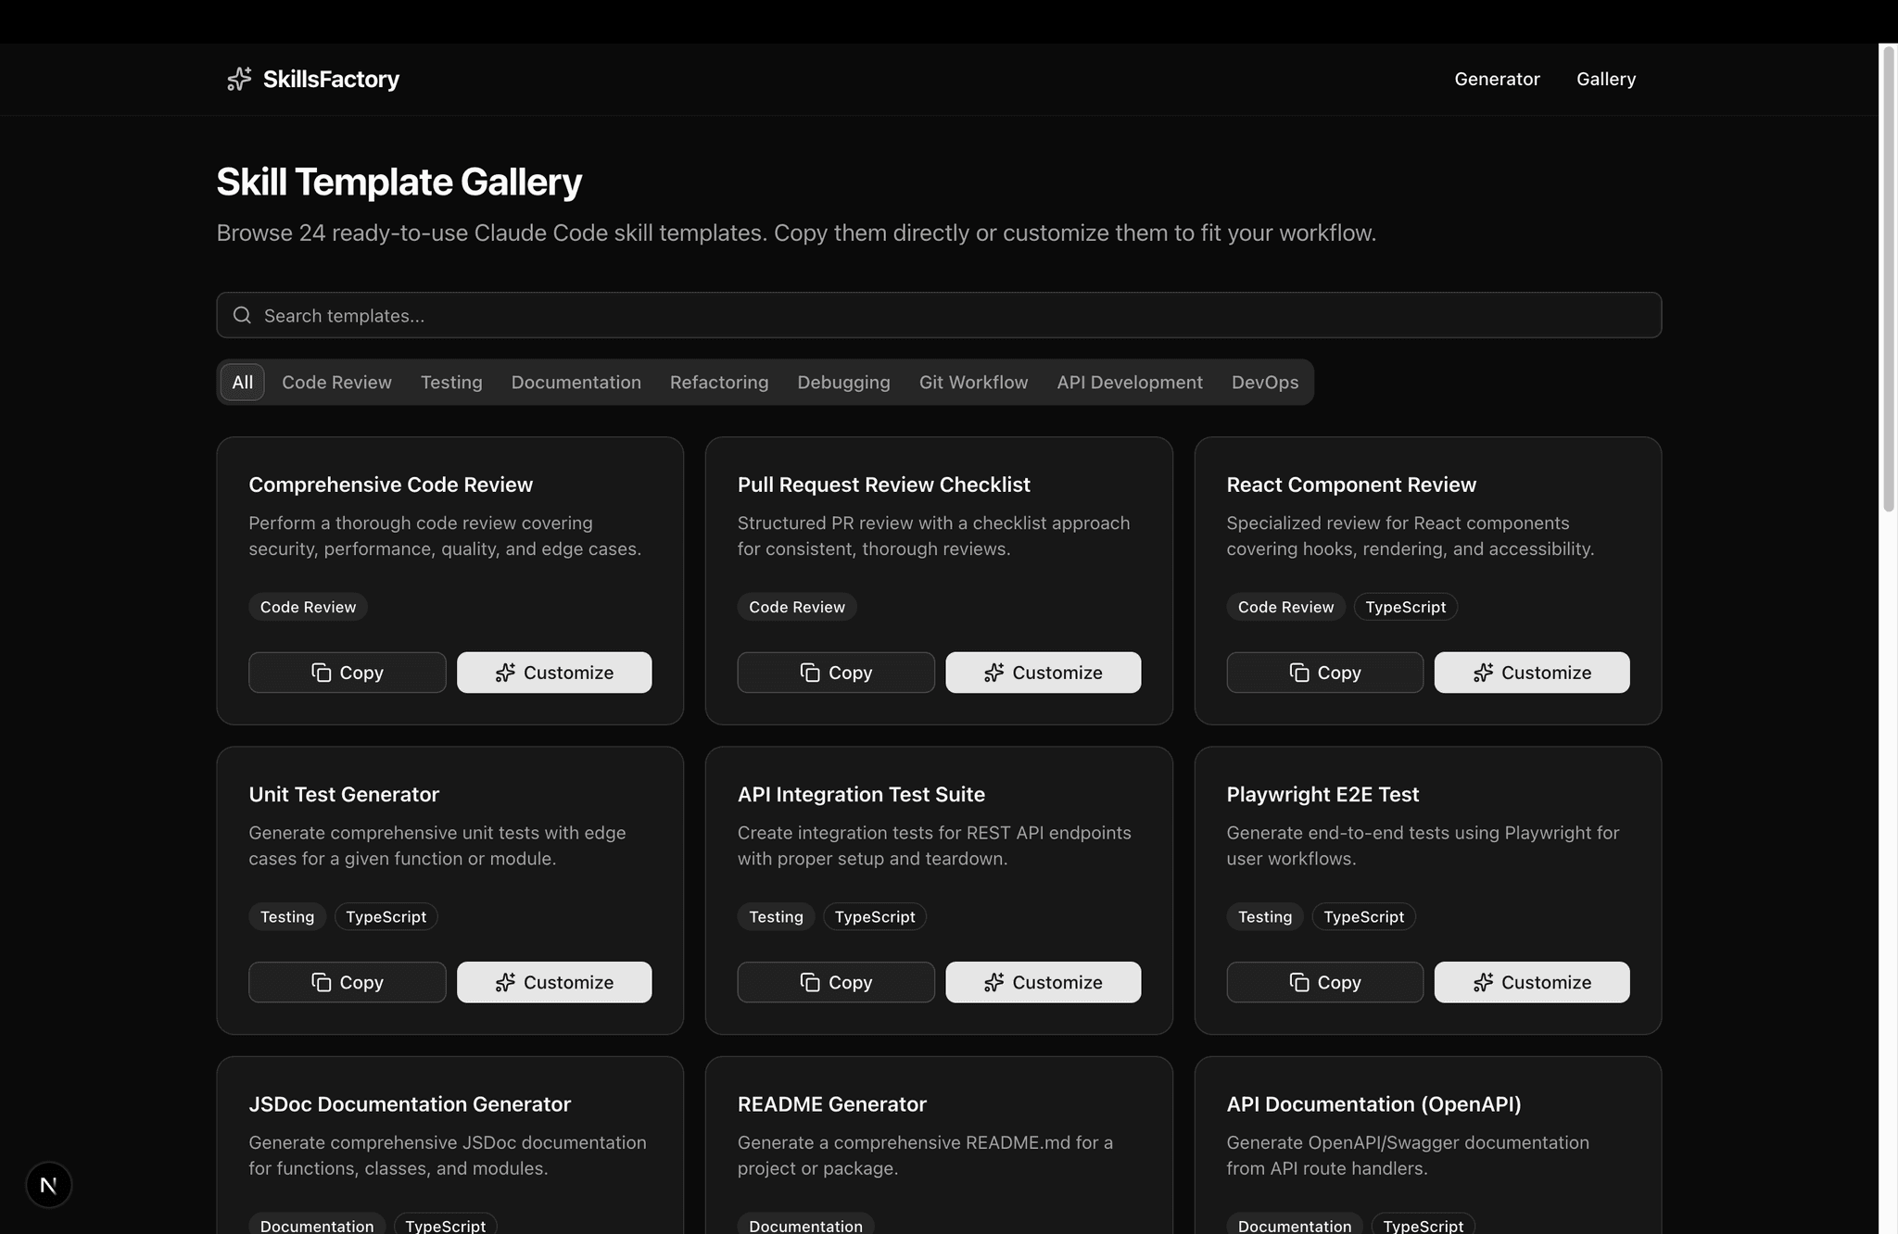Select the All filter tab
Screen dimensions: 1898x1234
[242, 383]
